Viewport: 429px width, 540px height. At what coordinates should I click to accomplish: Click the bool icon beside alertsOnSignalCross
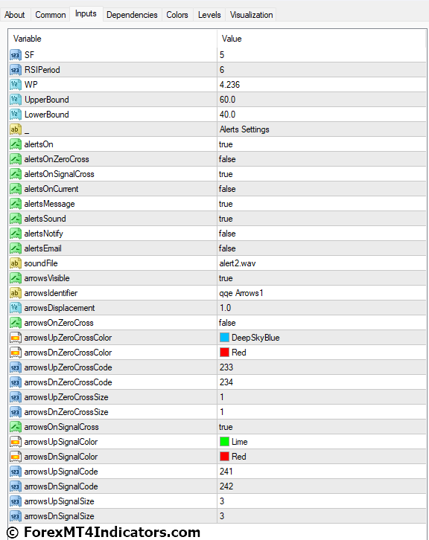[x=16, y=174]
